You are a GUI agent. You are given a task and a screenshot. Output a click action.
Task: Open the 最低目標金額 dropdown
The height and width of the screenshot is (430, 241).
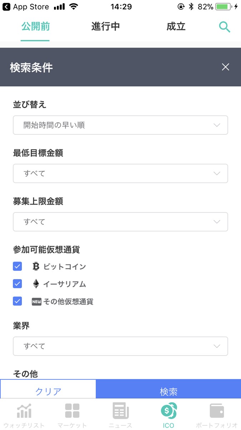pos(121,173)
